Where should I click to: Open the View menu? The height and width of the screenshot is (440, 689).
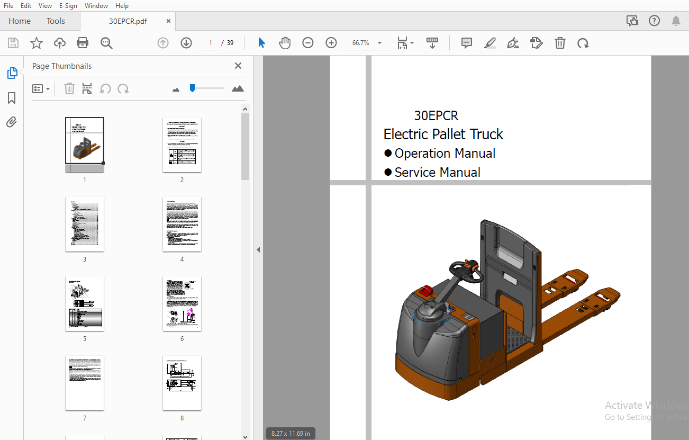[x=46, y=5]
